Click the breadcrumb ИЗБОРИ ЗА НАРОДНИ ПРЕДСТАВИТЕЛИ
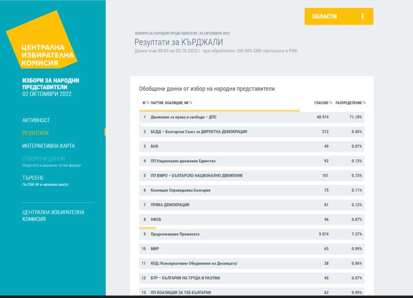Image resolution: width=413 pixels, height=298 pixels. point(166,34)
